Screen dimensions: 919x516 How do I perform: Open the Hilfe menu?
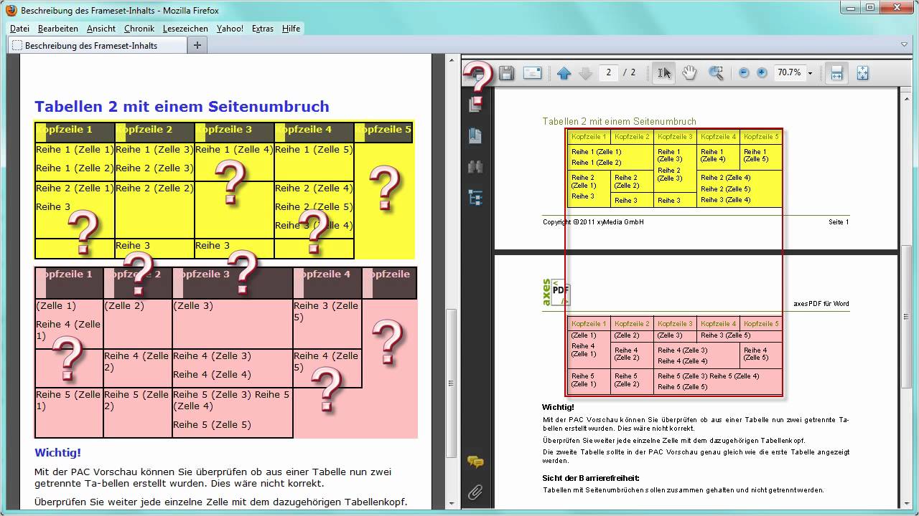pyautogui.click(x=291, y=29)
